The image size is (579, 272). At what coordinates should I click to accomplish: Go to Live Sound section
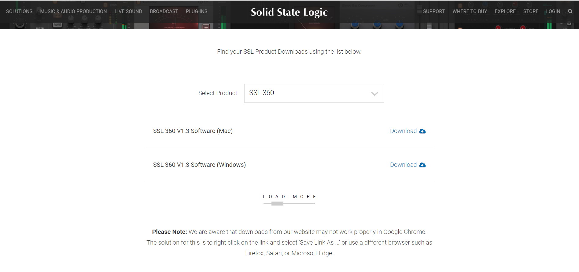coord(128,11)
